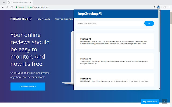The width and height of the screenshot is (172, 107).
Task: Select the Positive #1 response card
Action: click(x=115, y=41)
